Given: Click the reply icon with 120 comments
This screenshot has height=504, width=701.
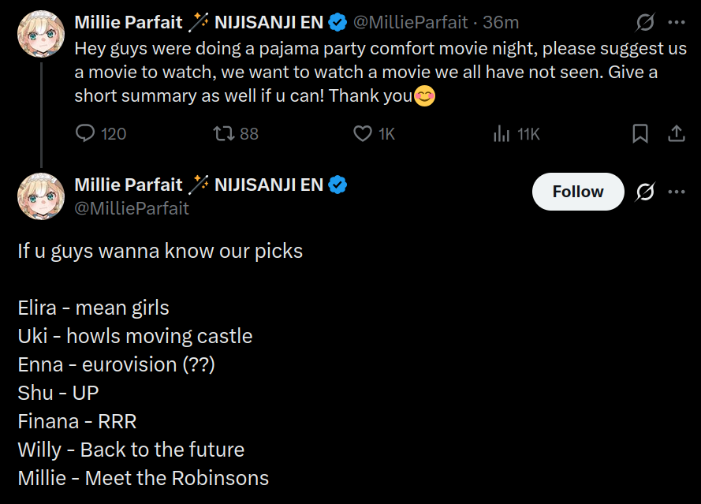Looking at the screenshot, I should pos(85,133).
